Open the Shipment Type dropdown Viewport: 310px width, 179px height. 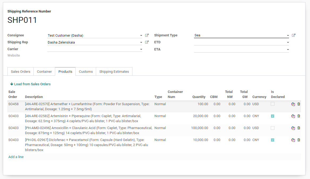tap(288, 36)
